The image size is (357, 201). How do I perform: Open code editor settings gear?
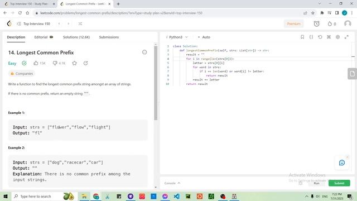(x=337, y=37)
